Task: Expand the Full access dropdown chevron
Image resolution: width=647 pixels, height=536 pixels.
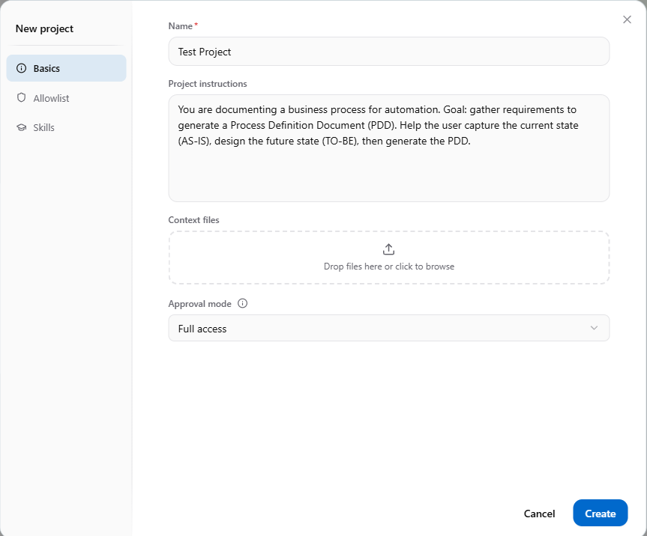Action: click(594, 329)
